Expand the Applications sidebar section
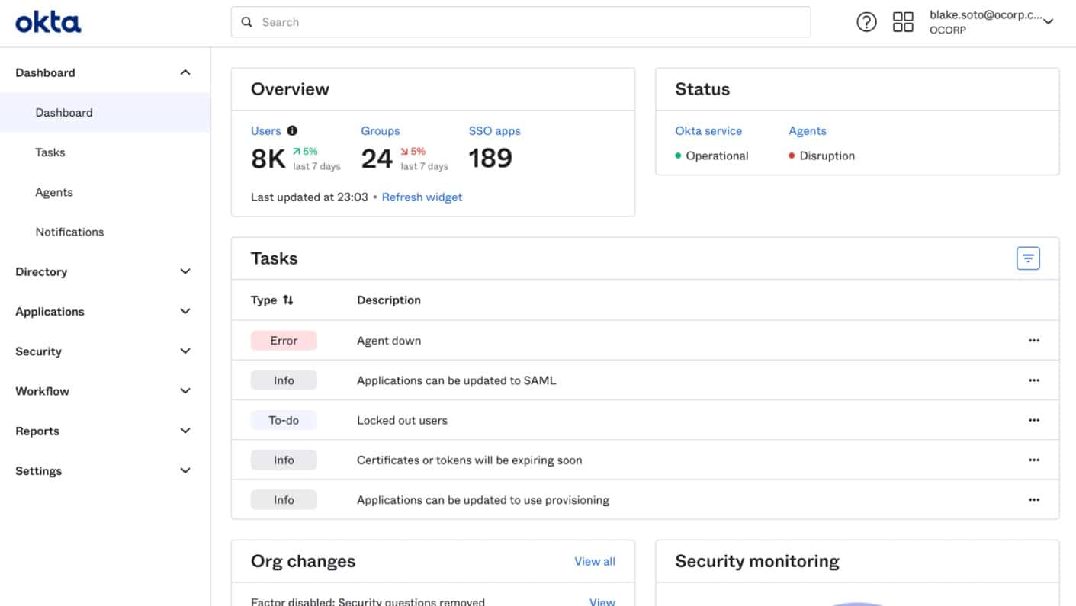 [x=185, y=311]
